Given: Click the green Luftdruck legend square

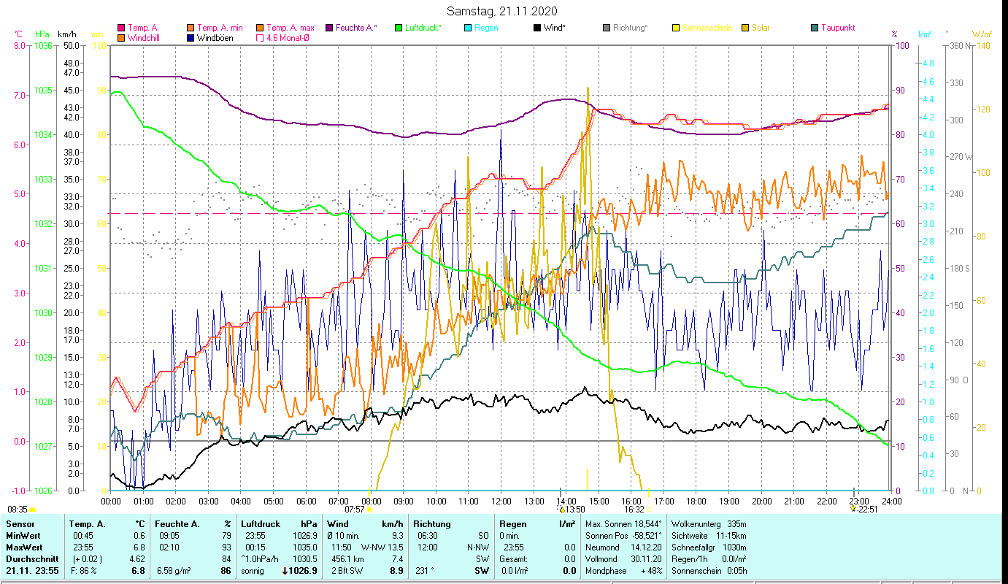Looking at the screenshot, I should pyautogui.click(x=398, y=28).
